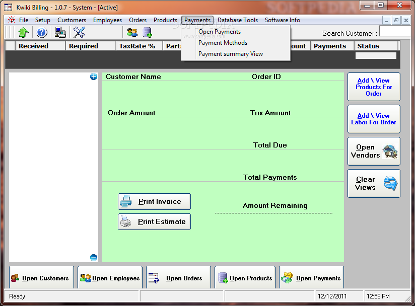The height and width of the screenshot is (306, 415).
Task: Open the Products menu
Action: pos(165,20)
